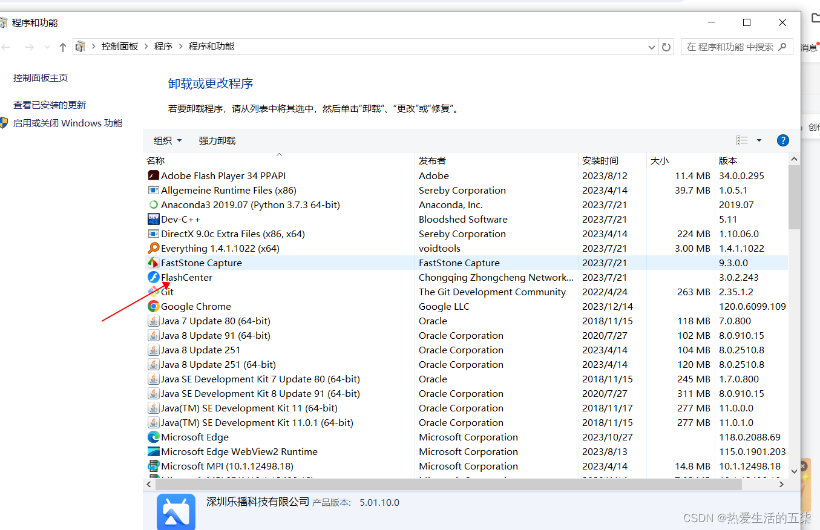Open the 组织 dropdown menu
Viewport: 820px width, 530px height.
tap(168, 140)
